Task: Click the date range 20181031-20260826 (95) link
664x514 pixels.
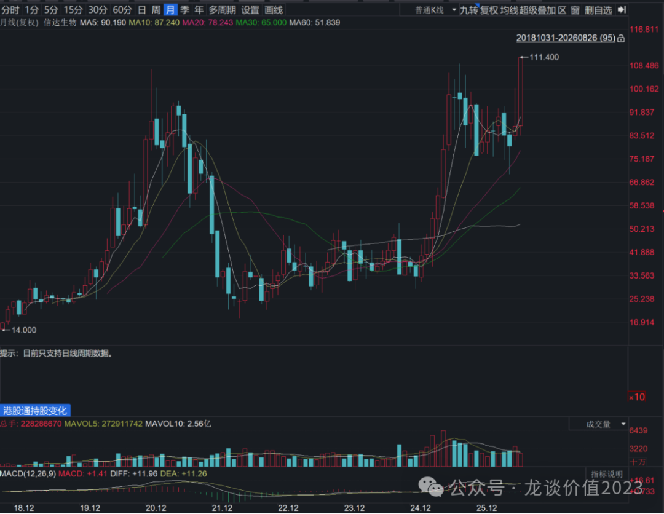Action: pyautogui.click(x=566, y=38)
